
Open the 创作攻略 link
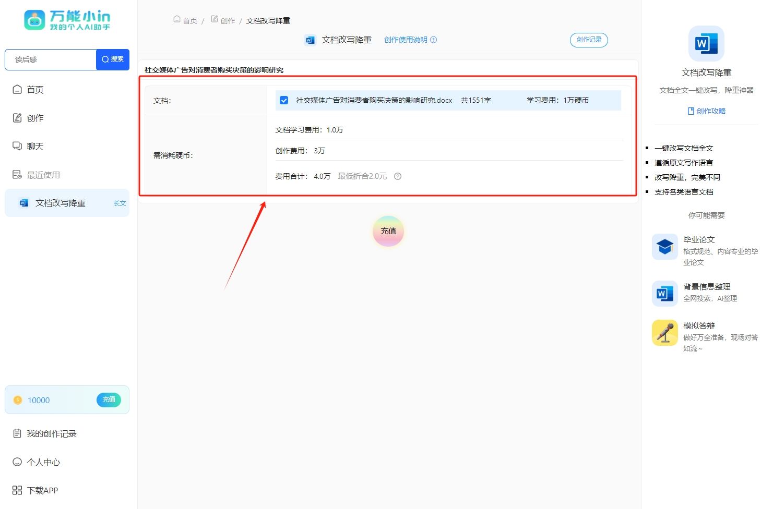[x=711, y=111]
